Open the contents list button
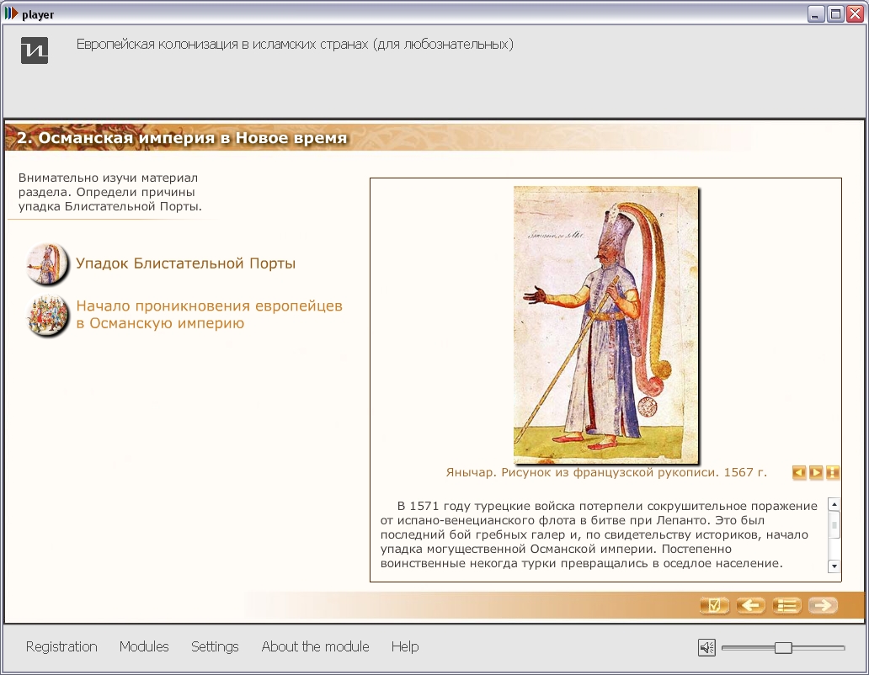Viewport: 869px width, 675px height. [786, 605]
